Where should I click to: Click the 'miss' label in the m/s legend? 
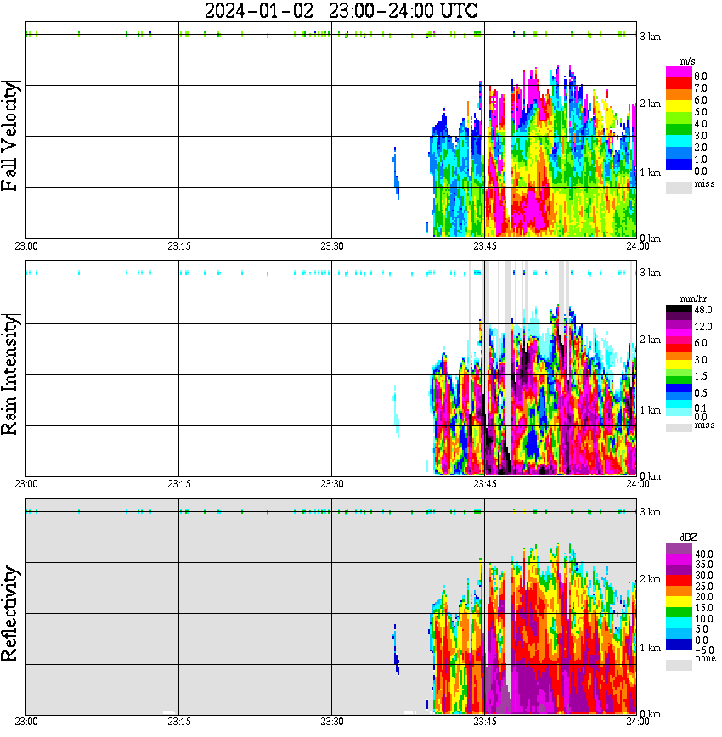704,183
